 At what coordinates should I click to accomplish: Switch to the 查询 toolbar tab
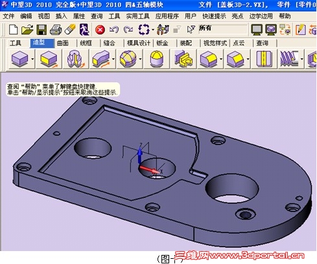pos(262,43)
